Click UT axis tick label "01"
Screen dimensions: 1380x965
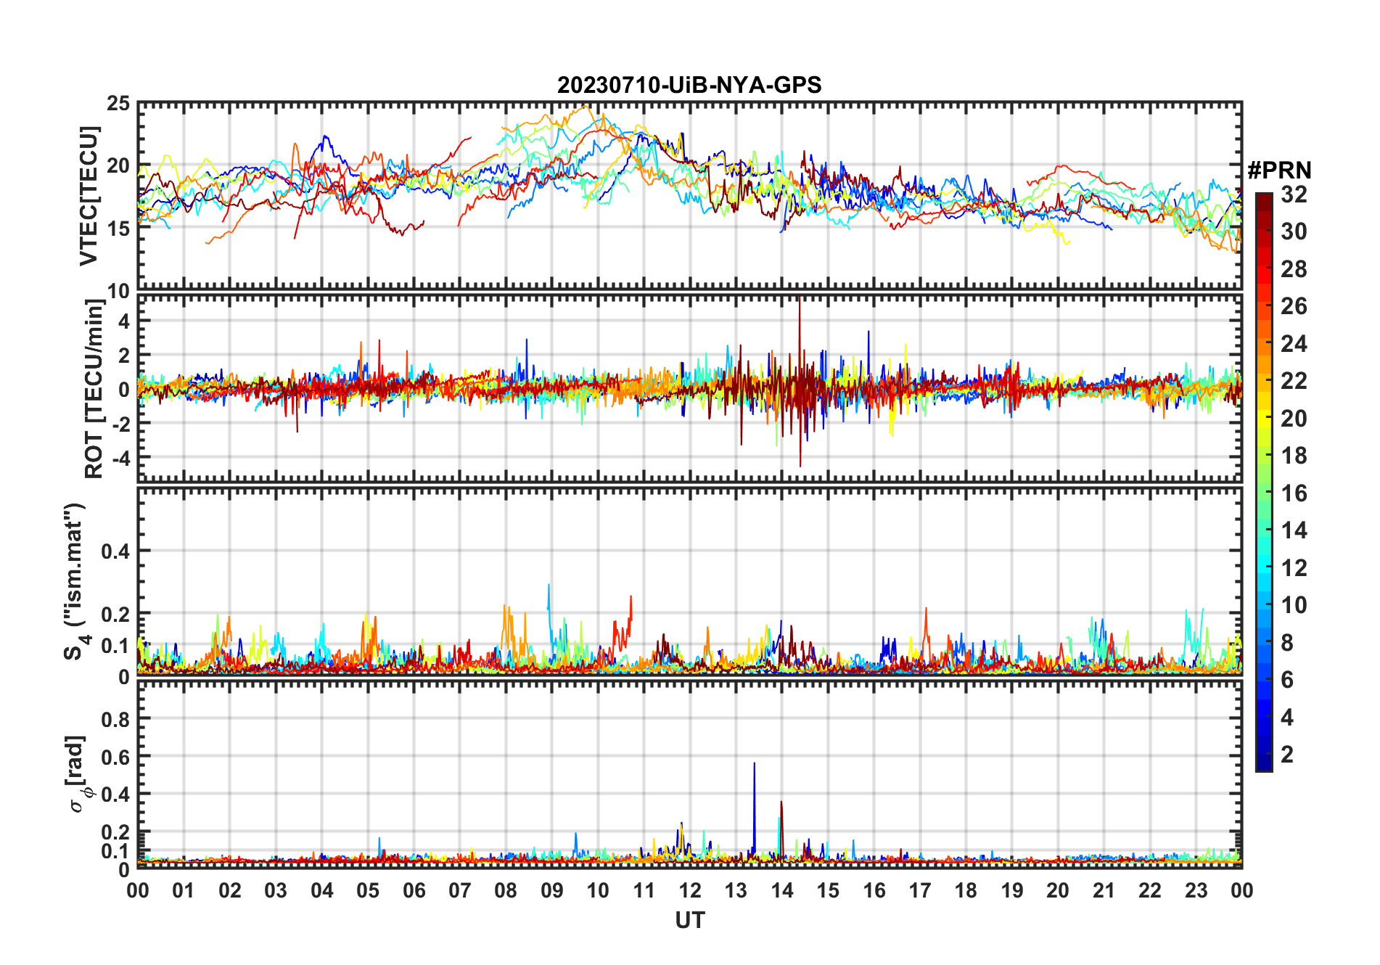coord(184,891)
